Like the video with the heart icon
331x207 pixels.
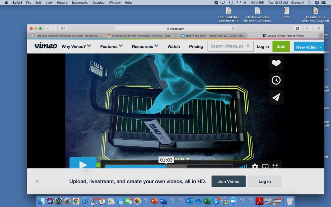tap(276, 63)
